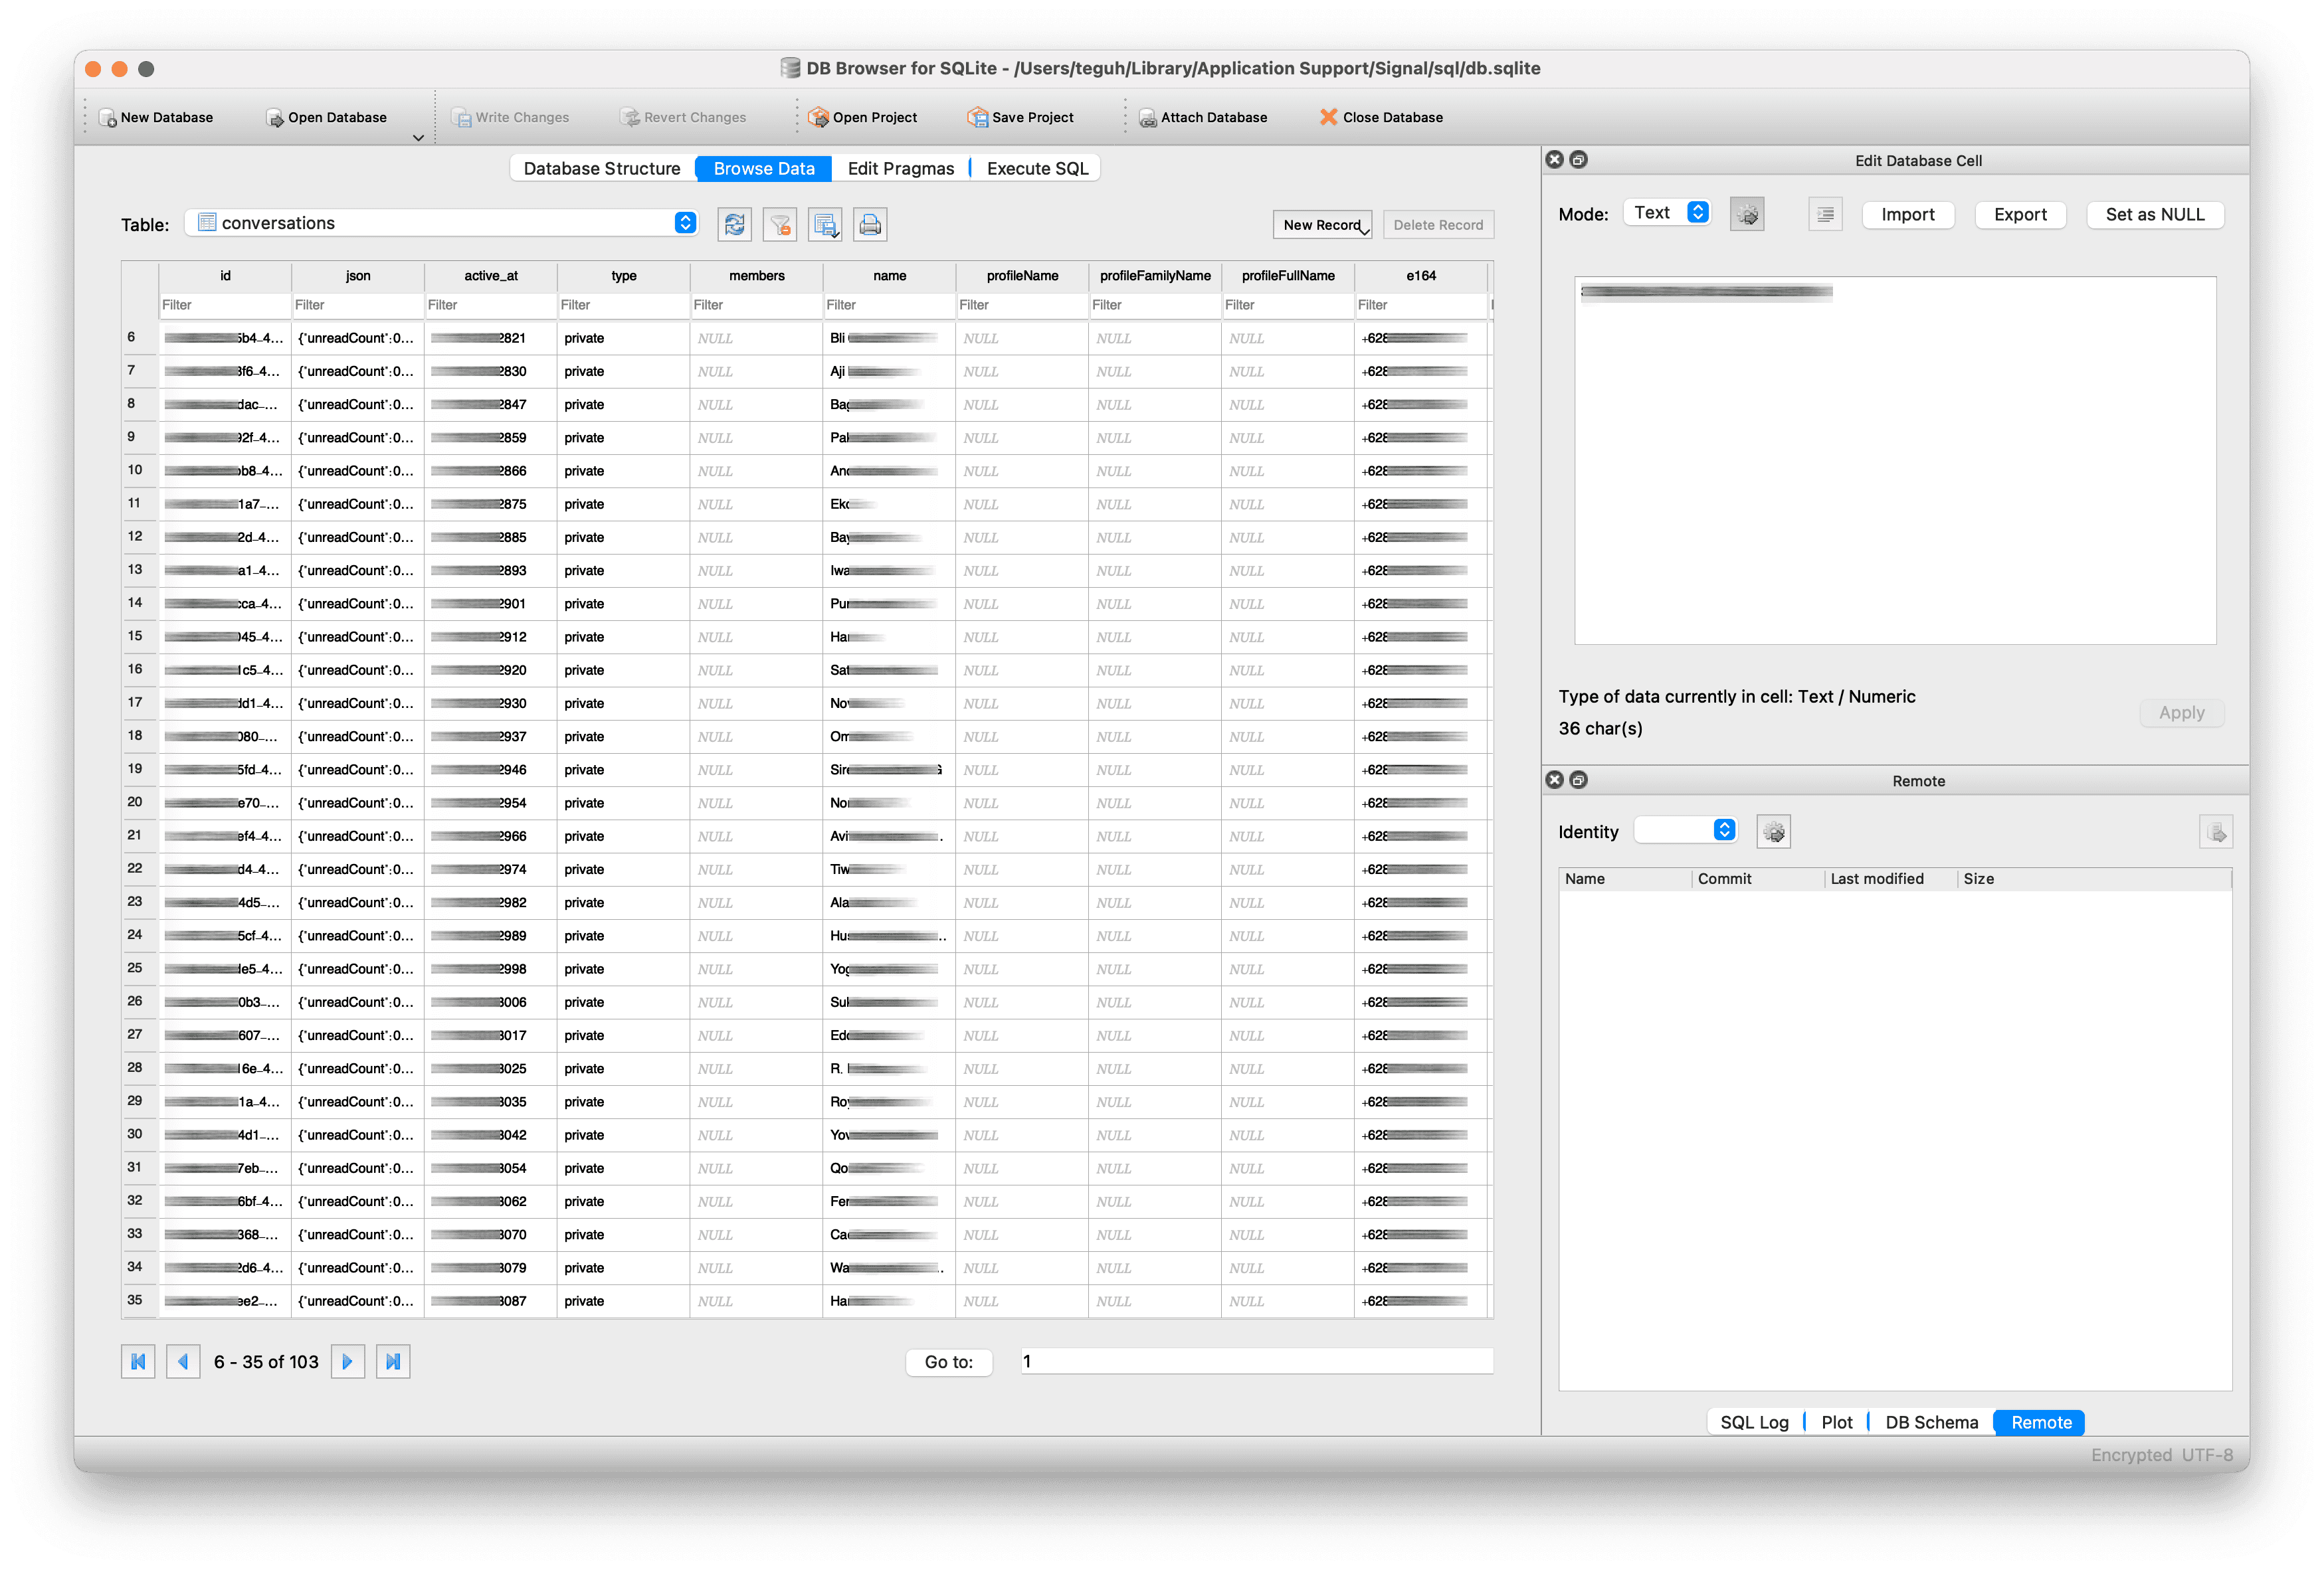2324x1570 pixels.
Task: Undock the Remote panel
Action: pyautogui.click(x=1579, y=780)
